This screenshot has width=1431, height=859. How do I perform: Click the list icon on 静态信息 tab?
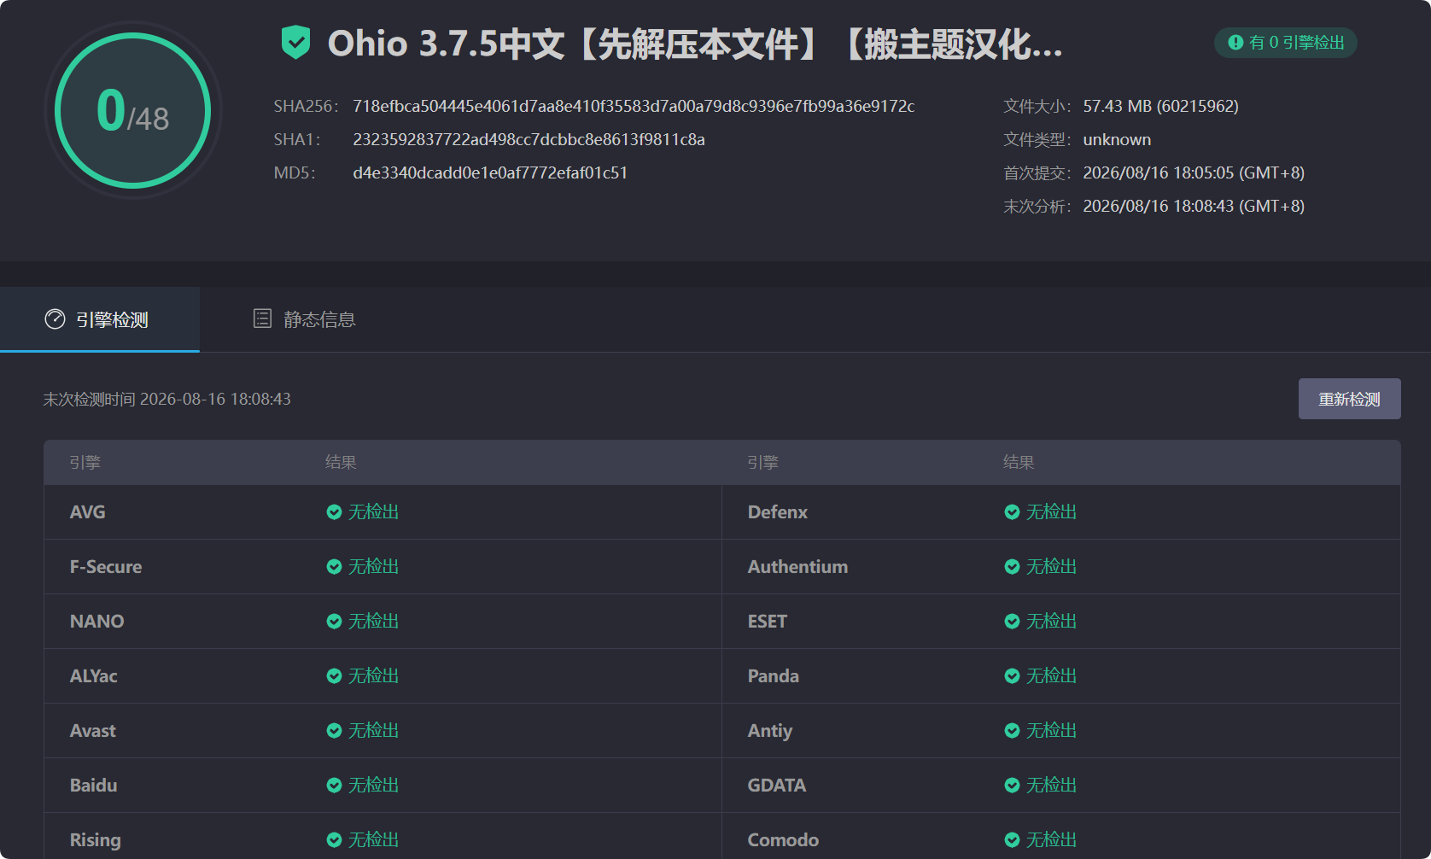[x=262, y=318]
